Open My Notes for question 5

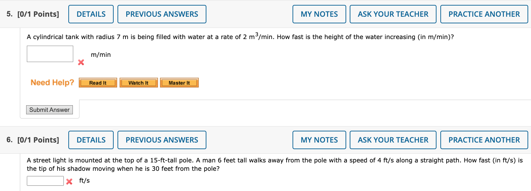tap(319, 14)
